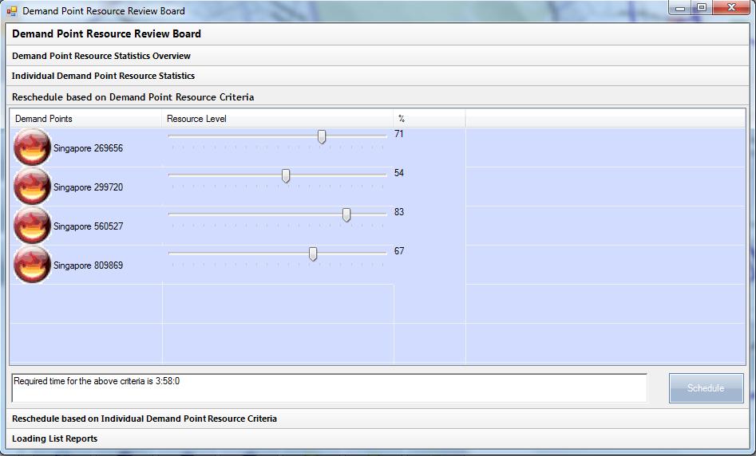Viewport: 756px width, 456px height.
Task: Click the percentage value 67
Action: tap(398, 251)
